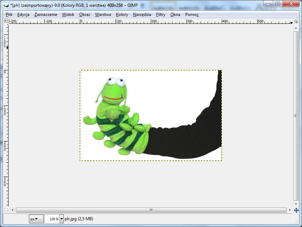
Task: Click the plr.jpg (2,5 MB) status text
Action: [x=79, y=219]
